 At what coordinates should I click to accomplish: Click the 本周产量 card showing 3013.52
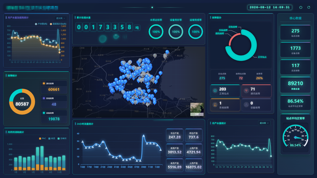175,150
